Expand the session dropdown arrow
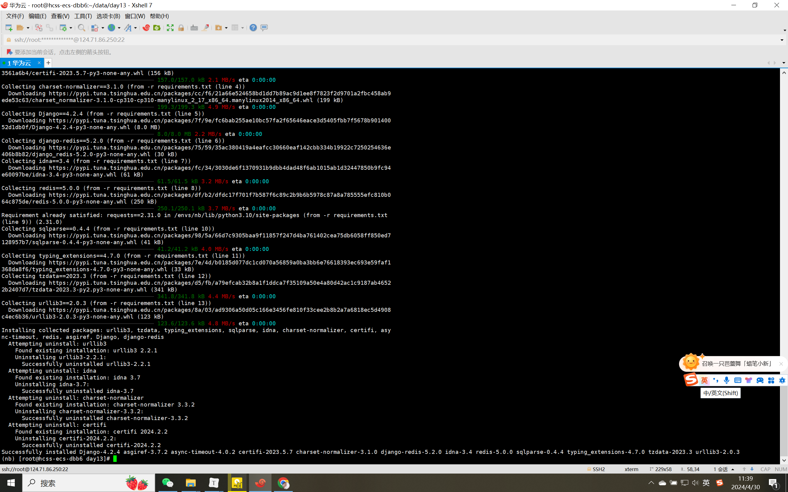Viewport: 788px width, 492px height. [783, 62]
